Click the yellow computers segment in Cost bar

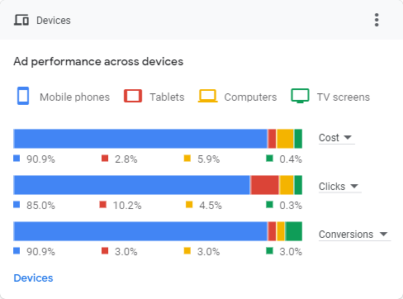(285, 139)
